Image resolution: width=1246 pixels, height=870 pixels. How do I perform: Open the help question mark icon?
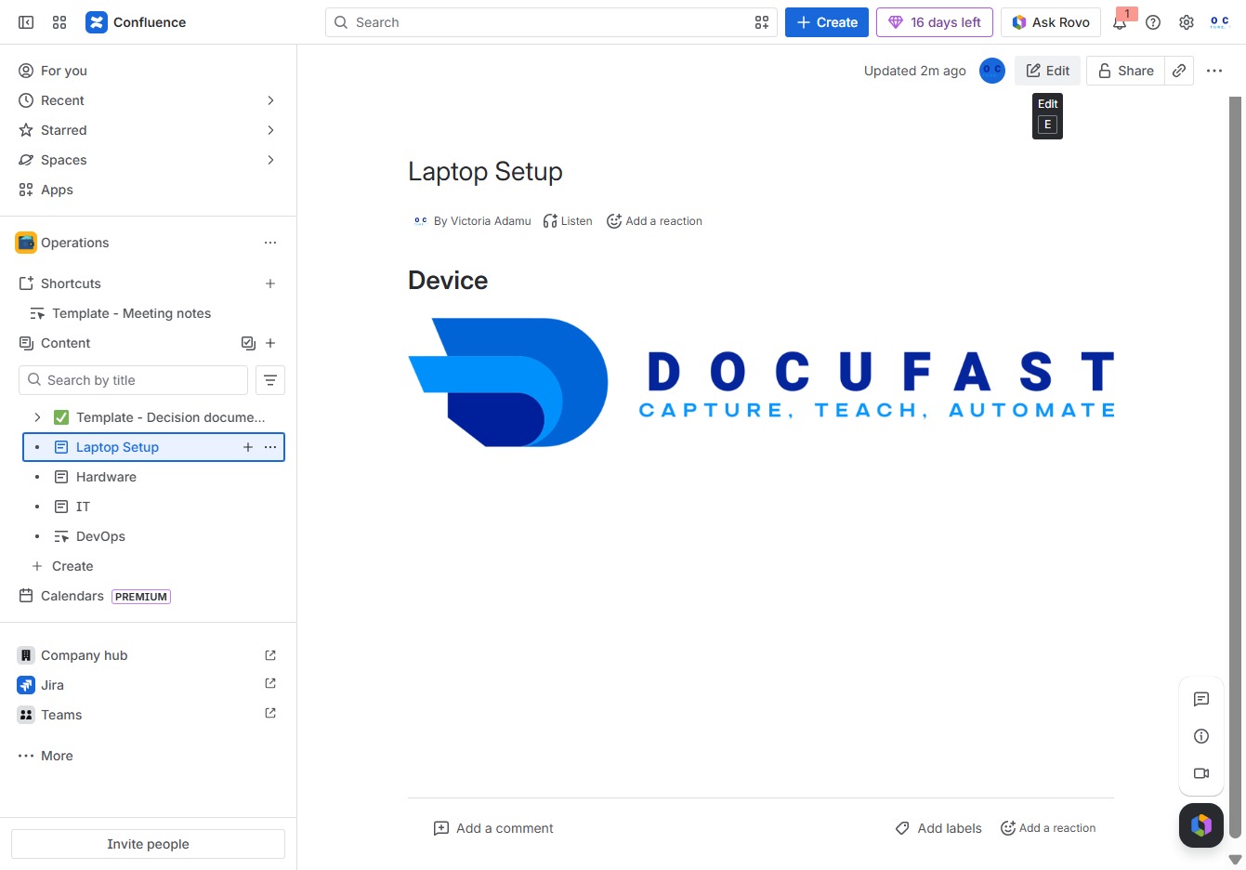pos(1153,22)
